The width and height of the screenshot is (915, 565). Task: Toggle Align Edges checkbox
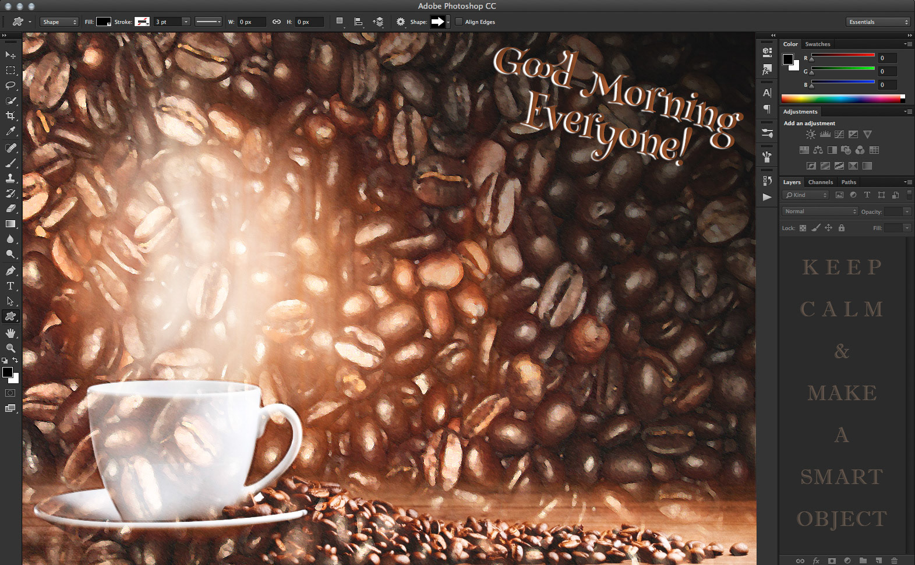tap(459, 22)
